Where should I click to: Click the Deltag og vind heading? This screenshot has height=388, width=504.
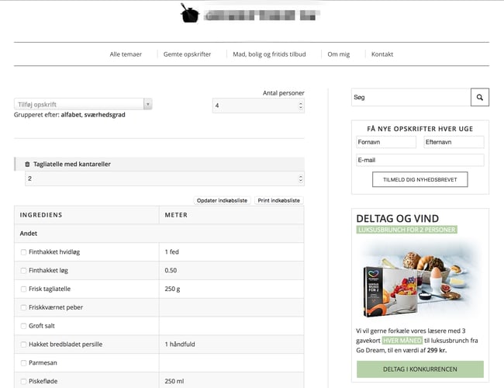tap(397, 219)
